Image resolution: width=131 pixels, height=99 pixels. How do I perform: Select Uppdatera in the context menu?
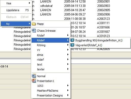tap(16, 10)
